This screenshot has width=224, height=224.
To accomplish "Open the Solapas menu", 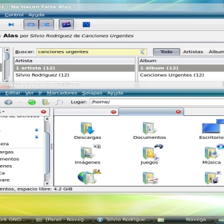I will coord(92,93).
